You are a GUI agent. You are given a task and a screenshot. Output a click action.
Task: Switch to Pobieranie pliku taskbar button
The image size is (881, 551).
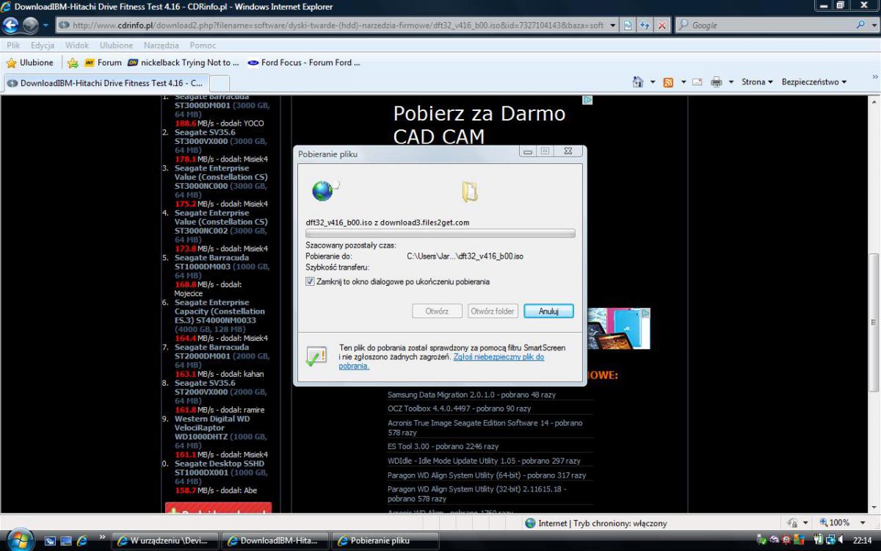[385, 541]
